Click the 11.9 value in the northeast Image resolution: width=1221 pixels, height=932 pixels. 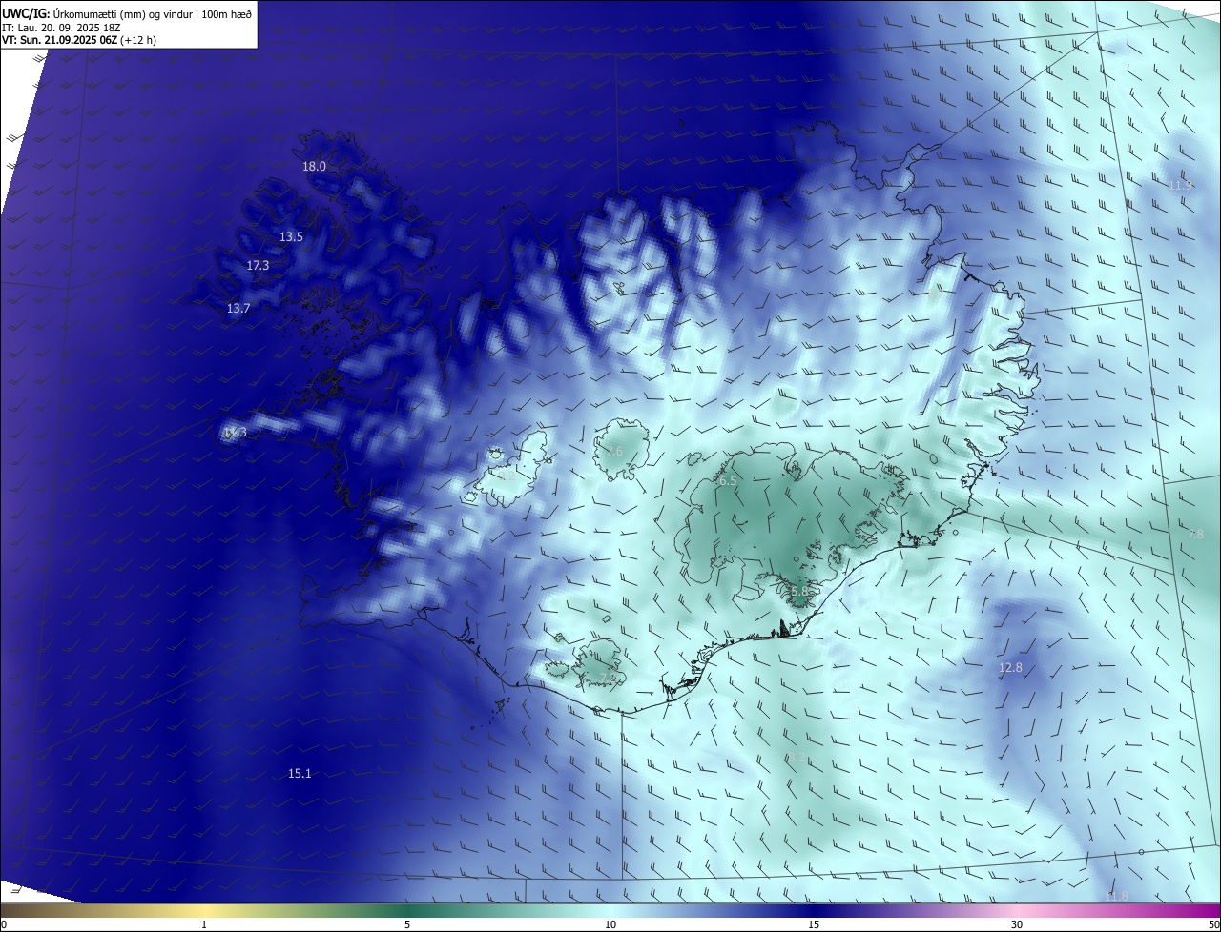(x=1180, y=185)
